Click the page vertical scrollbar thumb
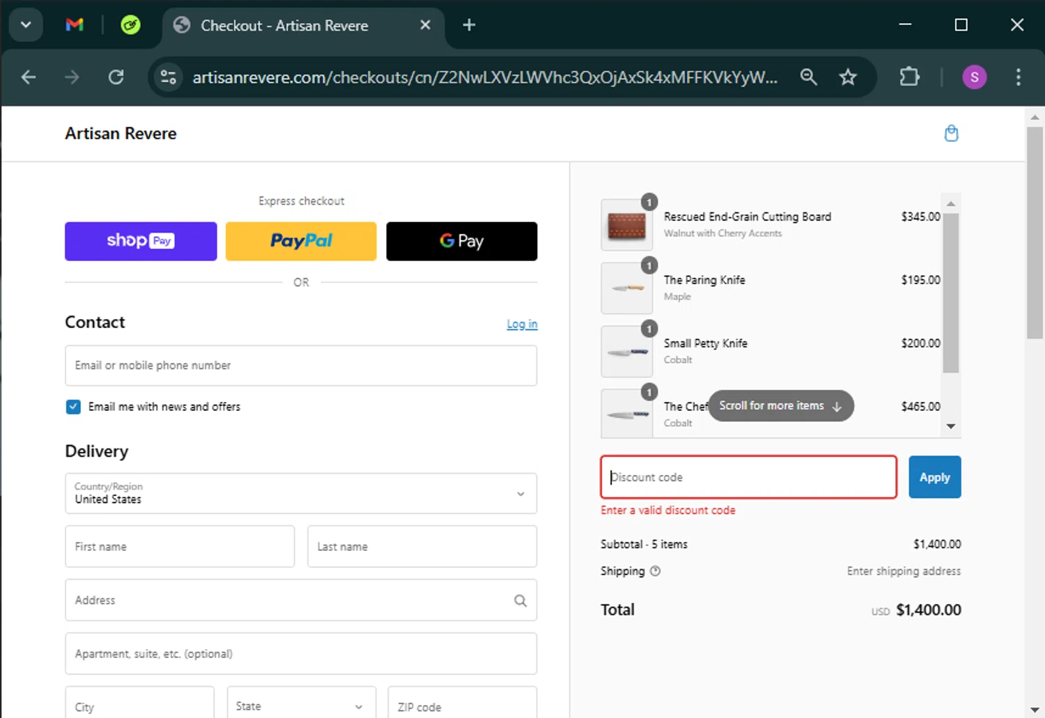Viewport: 1045px width, 718px height. click(x=1035, y=233)
